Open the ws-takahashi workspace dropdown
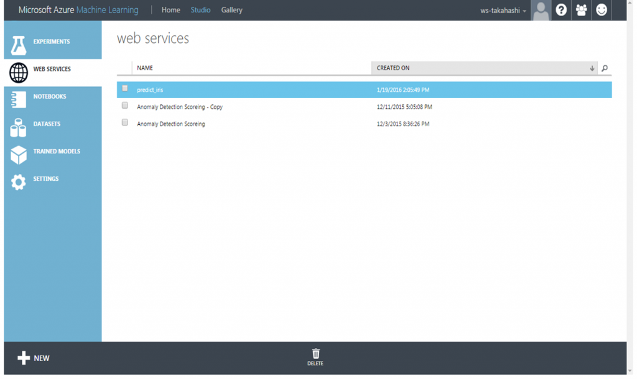637x379 pixels. [x=503, y=11]
